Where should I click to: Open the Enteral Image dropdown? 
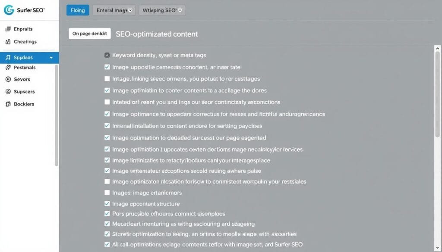pyautogui.click(x=114, y=10)
